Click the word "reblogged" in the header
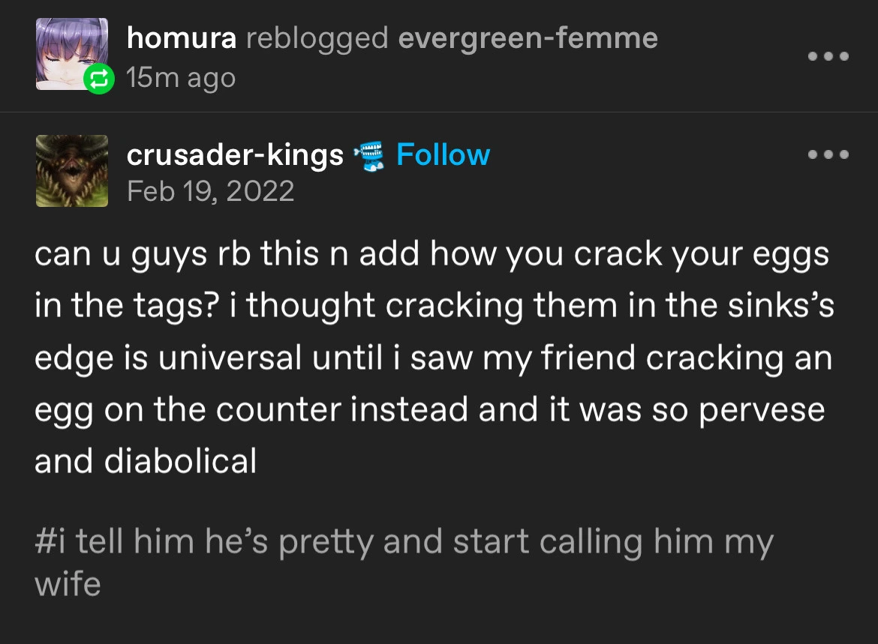This screenshot has width=878, height=644. [x=317, y=38]
